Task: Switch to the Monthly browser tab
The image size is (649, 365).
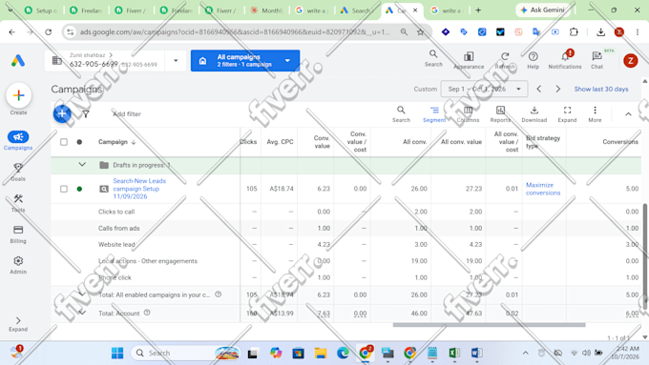Action: 267,10
